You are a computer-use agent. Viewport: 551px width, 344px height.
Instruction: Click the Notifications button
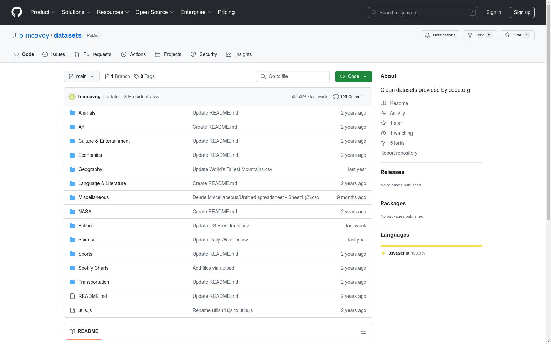click(440, 35)
